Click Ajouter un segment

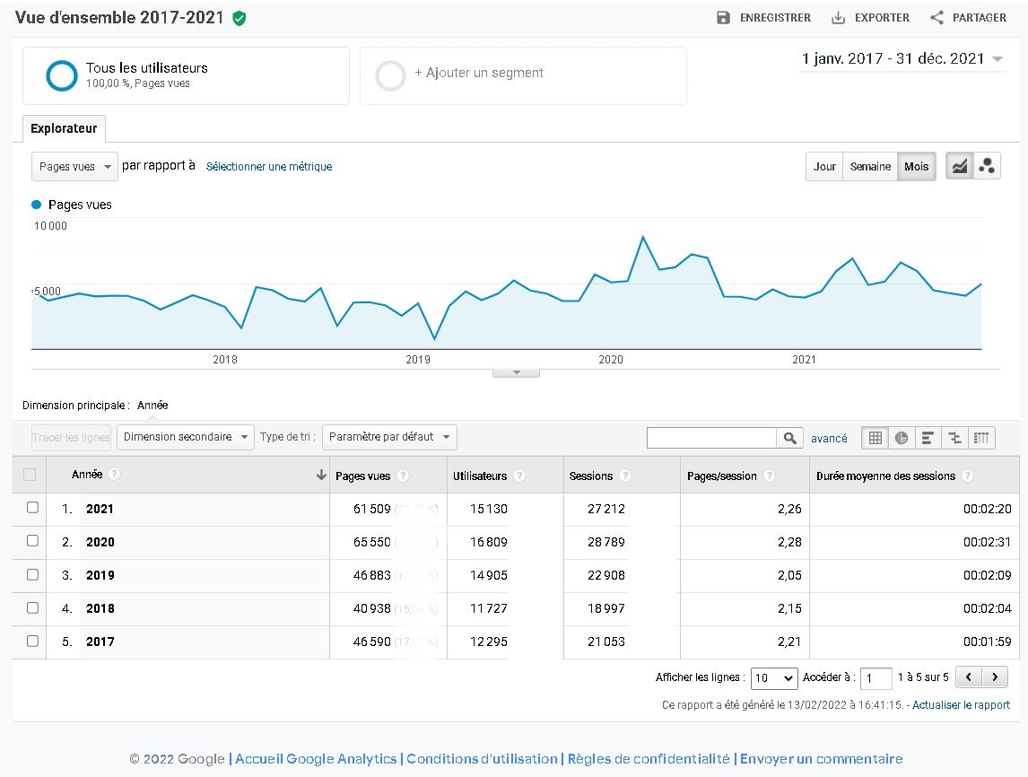pos(479,73)
